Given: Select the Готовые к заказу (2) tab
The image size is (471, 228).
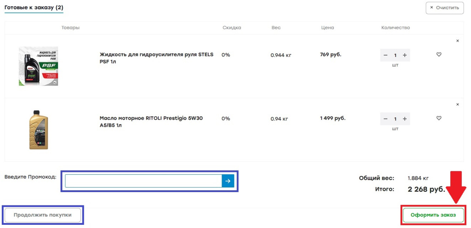Looking at the screenshot, I should [x=34, y=8].
